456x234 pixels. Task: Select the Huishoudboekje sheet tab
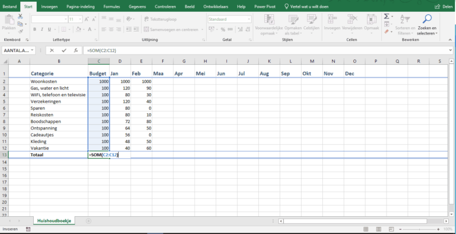point(54,221)
